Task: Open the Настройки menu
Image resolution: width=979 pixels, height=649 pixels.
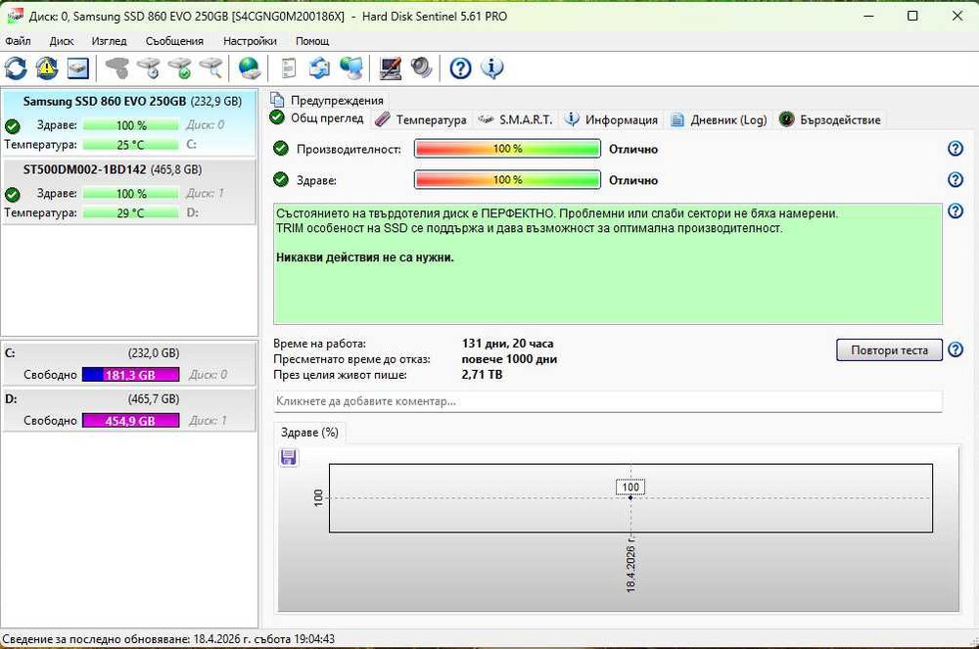Action: tap(250, 41)
